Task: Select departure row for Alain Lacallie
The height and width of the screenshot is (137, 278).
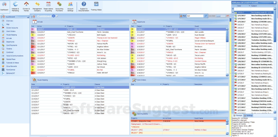Action: (178, 32)
